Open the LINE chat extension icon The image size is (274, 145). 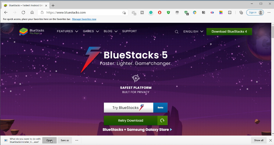[230, 12]
